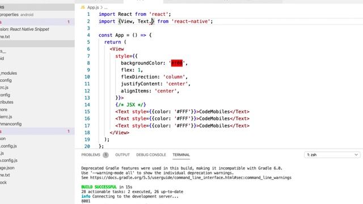Open the DEBUG CONSOLE tab

151,155
